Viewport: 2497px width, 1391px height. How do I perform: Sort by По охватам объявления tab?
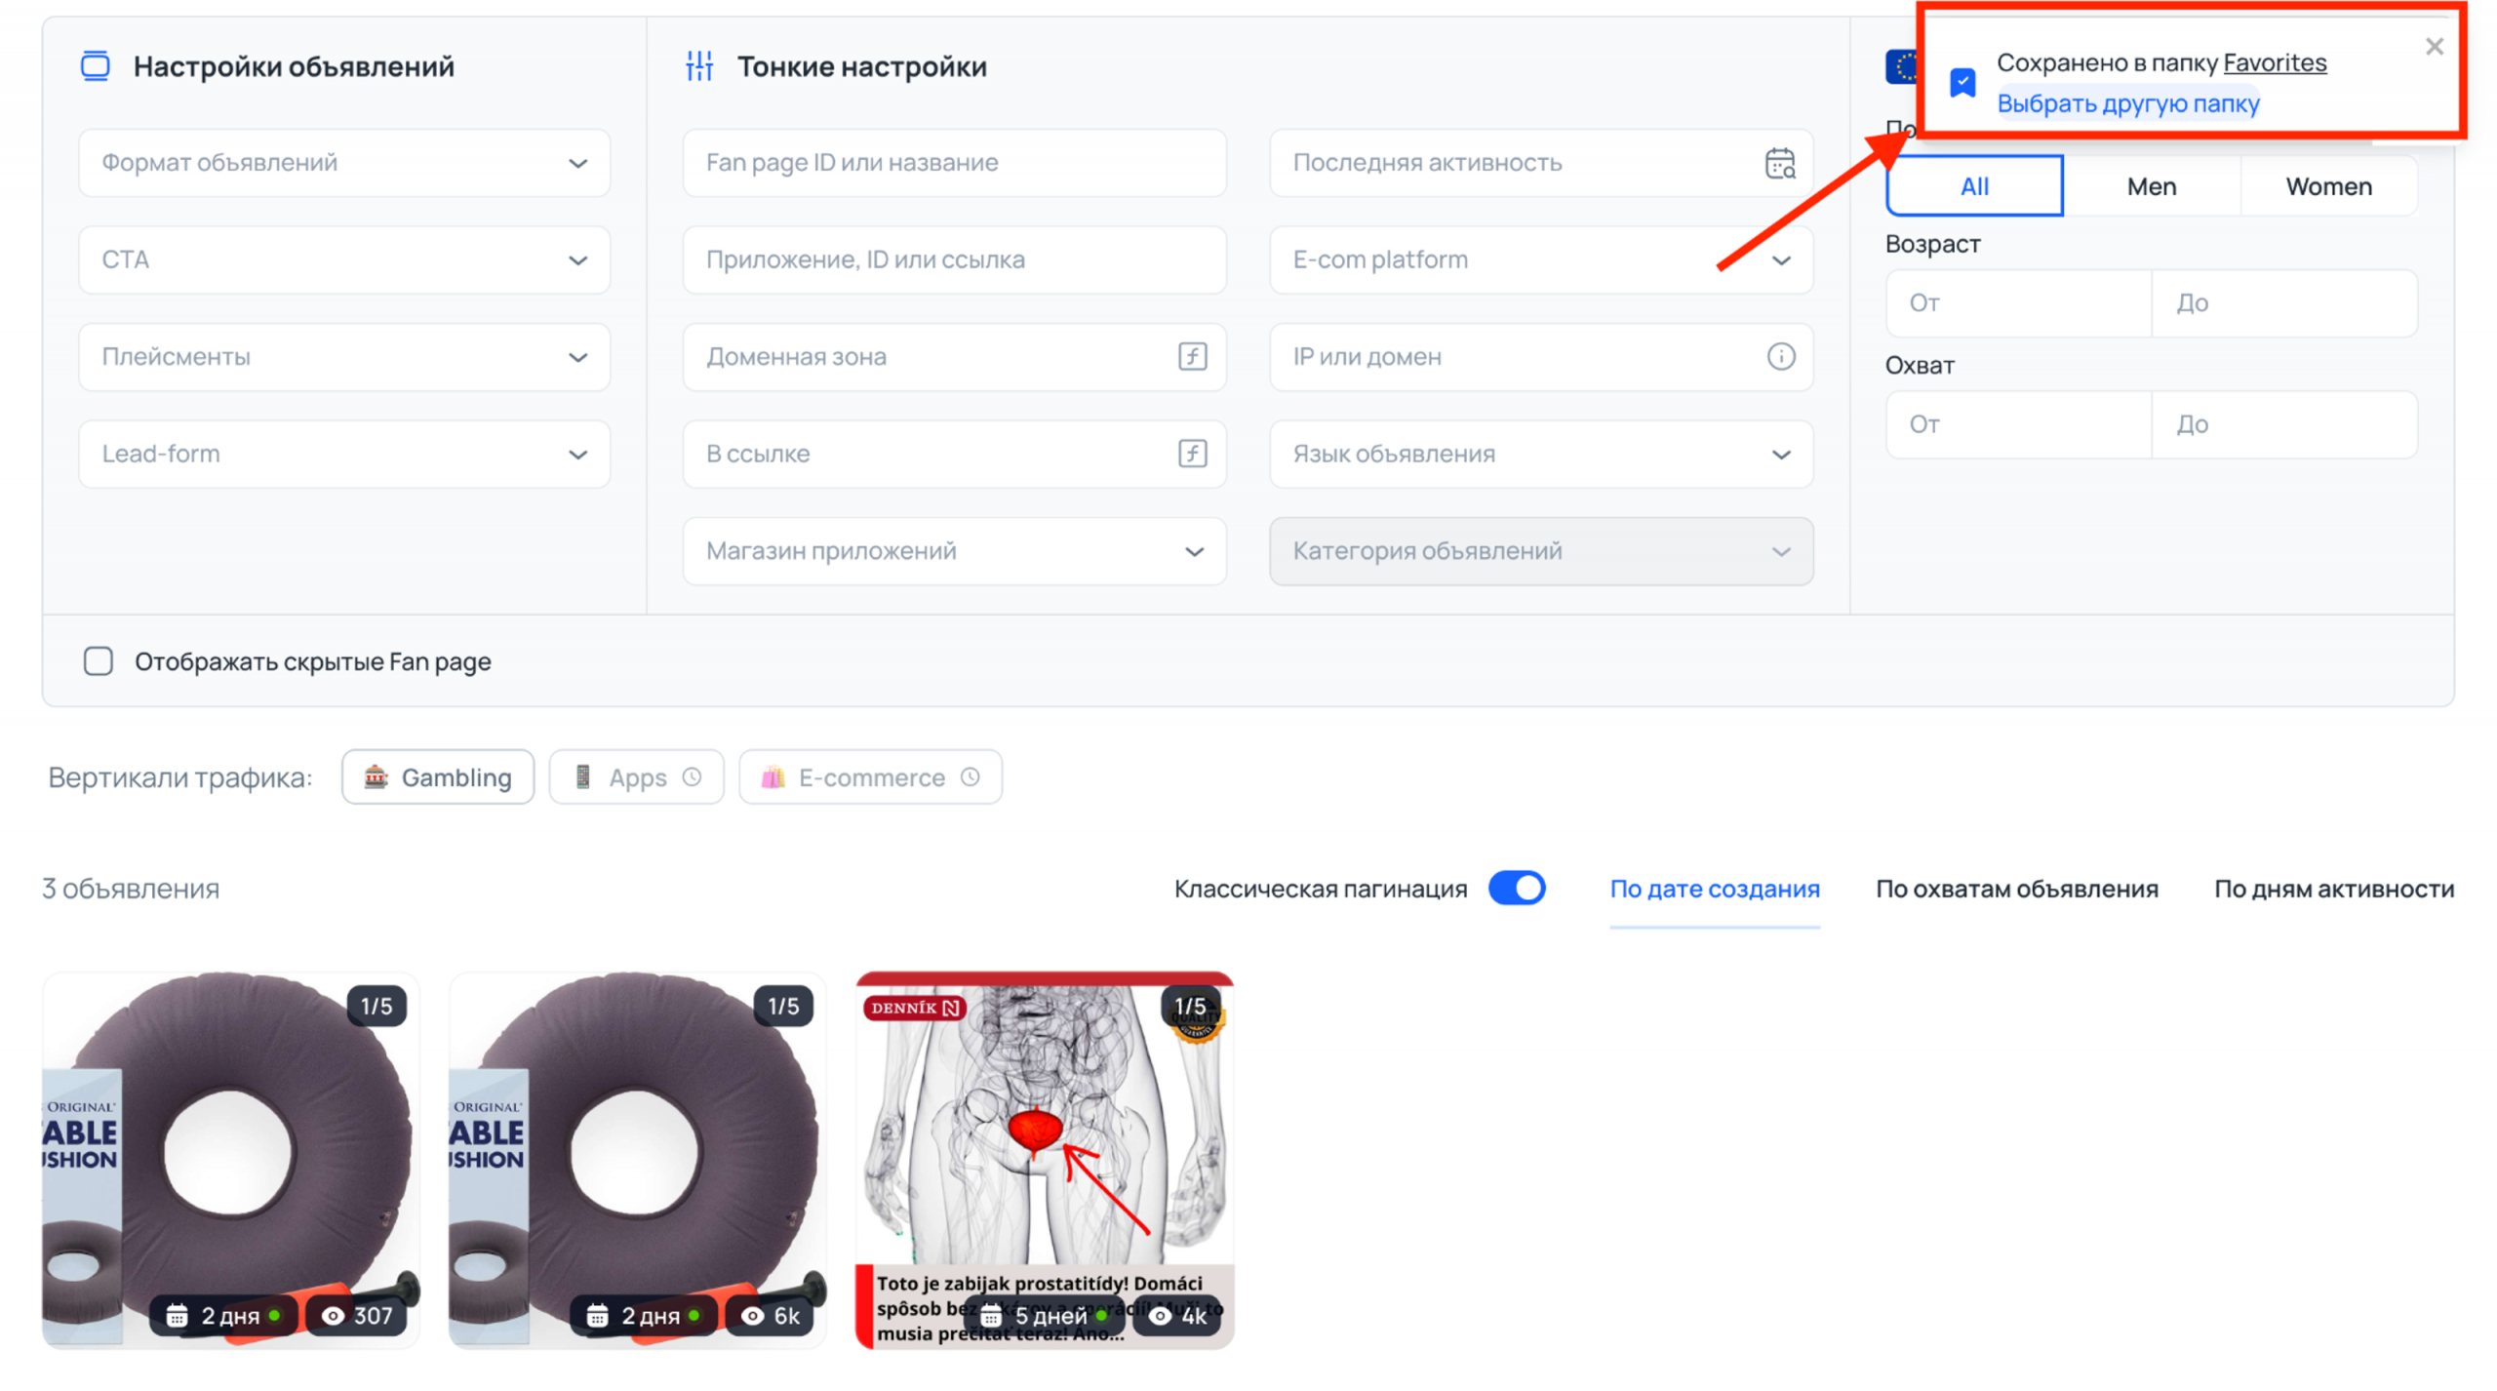coord(2016,889)
